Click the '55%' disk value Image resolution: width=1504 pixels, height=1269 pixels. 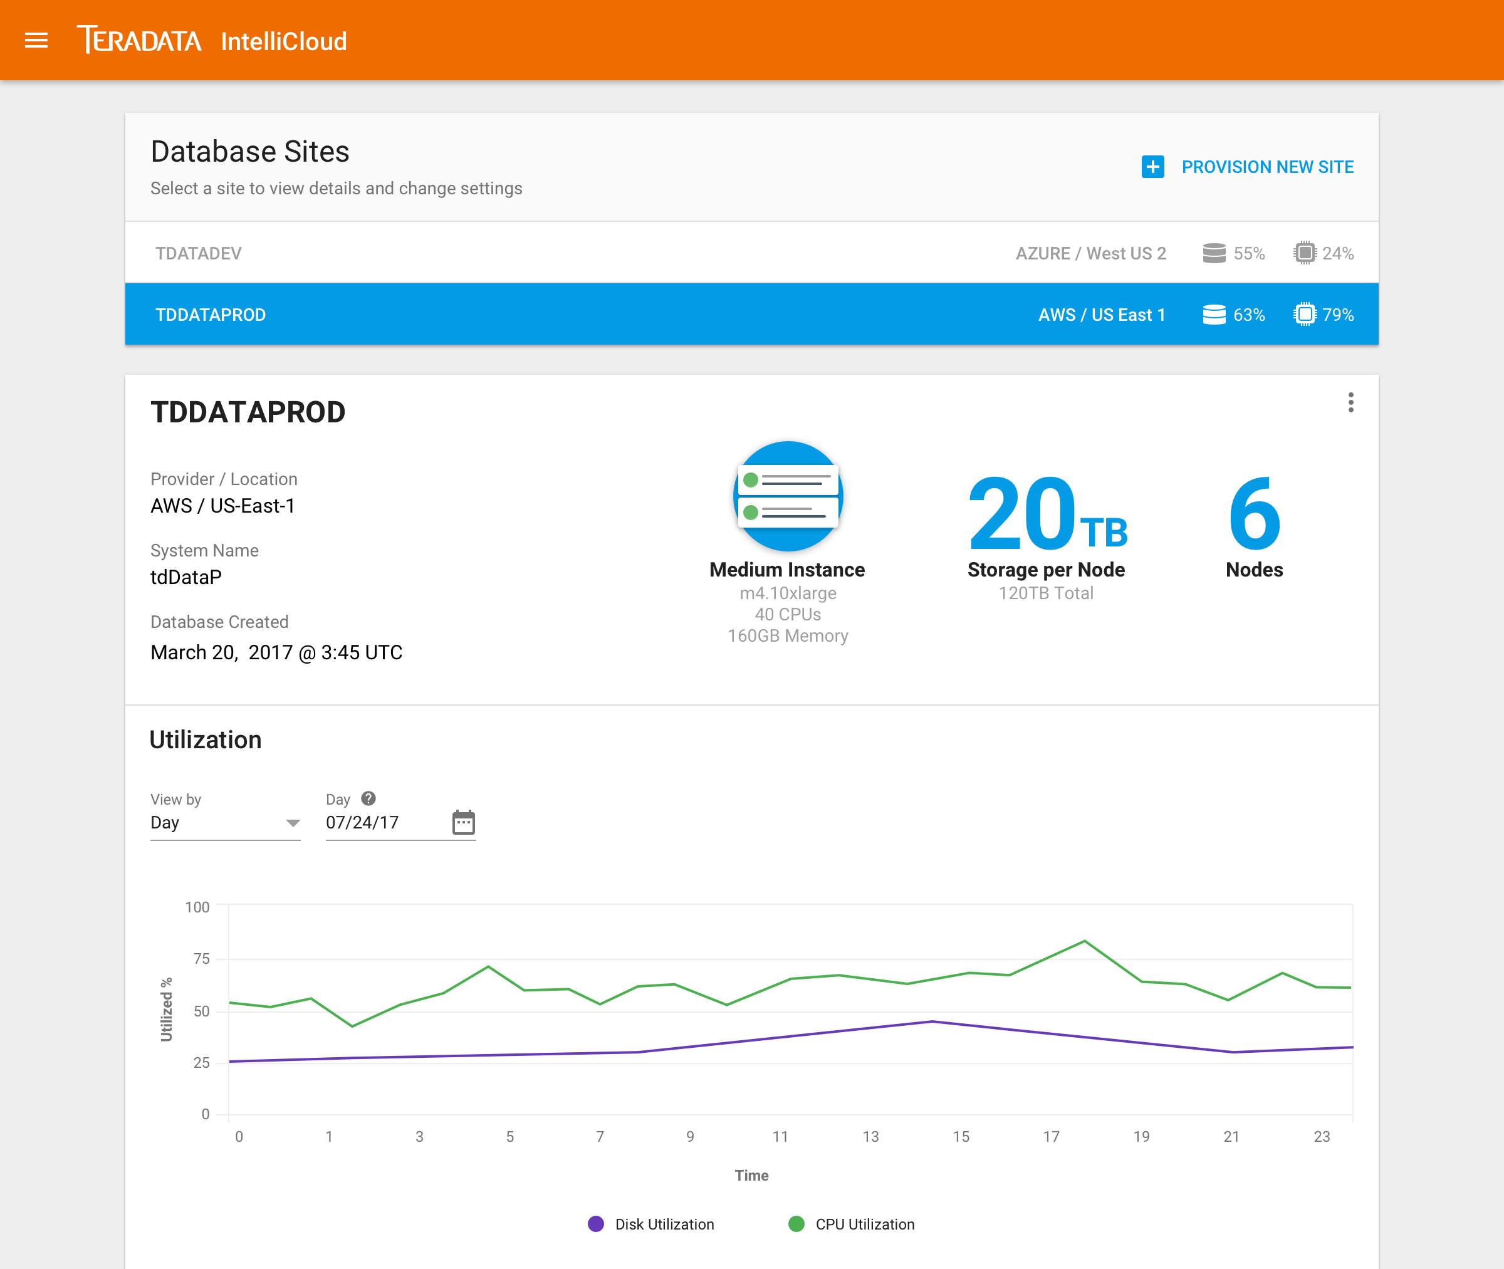pyautogui.click(x=1249, y=253)
